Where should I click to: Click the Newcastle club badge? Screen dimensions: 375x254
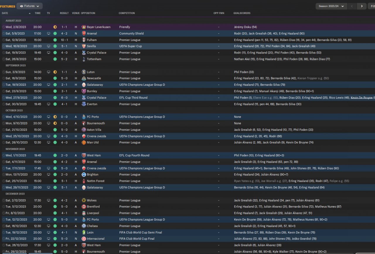click(x=84, y=78)
